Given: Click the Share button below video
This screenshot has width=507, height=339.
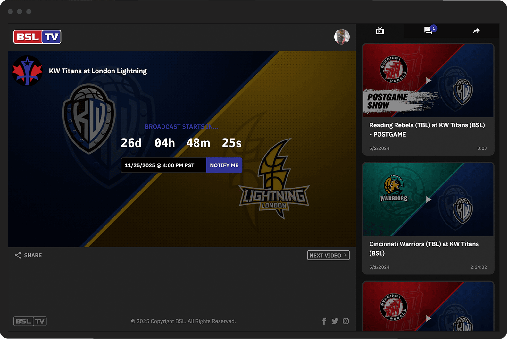Looking at the screenshot, I should (28, 255).
